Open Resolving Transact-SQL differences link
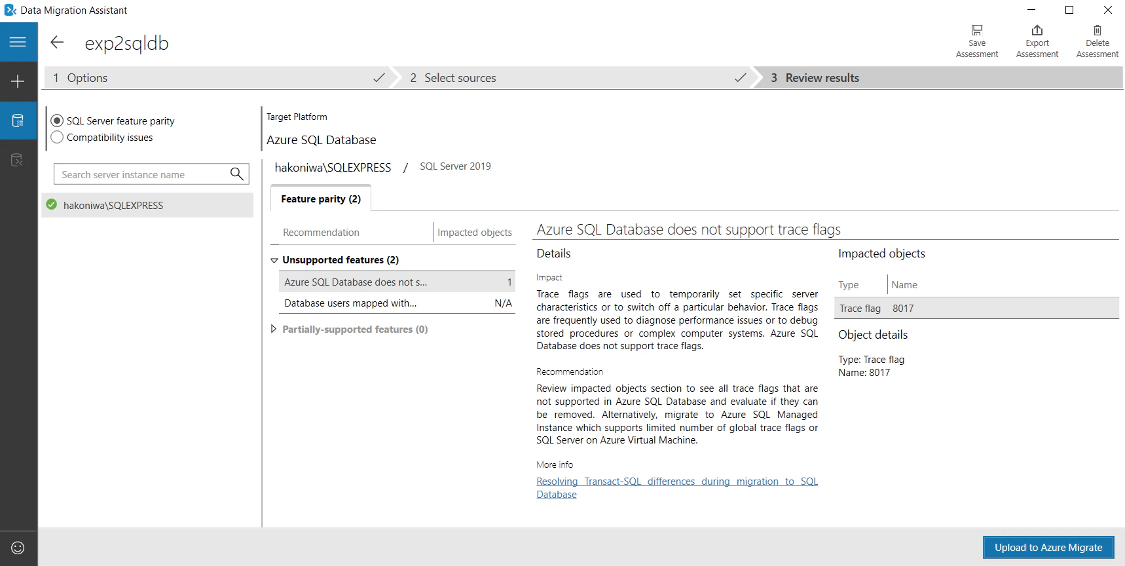The height and width of the screenshot is (566, 1125). 677,488
